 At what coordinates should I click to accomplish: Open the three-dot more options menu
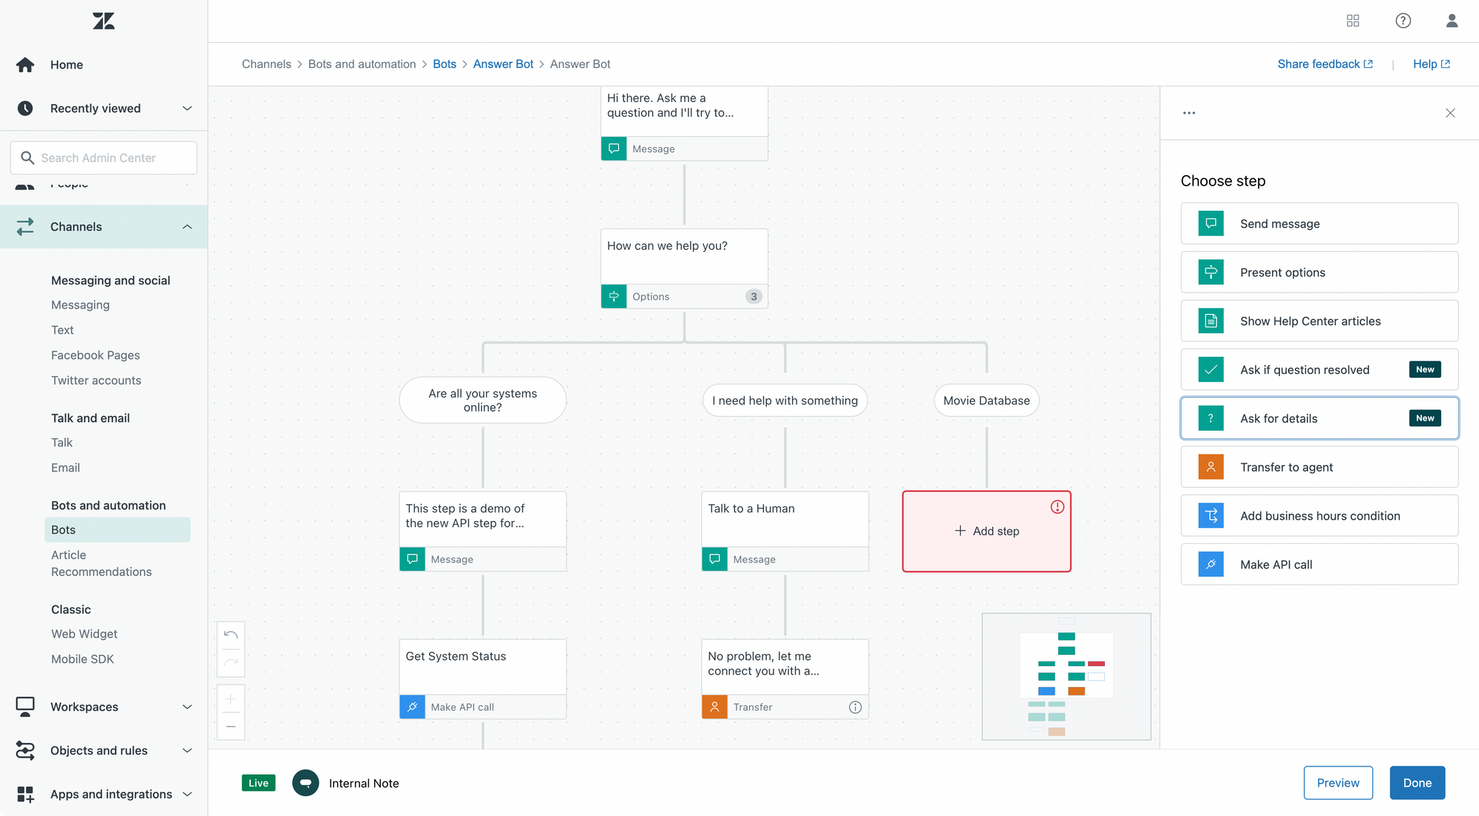click(x=1189, y=113)
